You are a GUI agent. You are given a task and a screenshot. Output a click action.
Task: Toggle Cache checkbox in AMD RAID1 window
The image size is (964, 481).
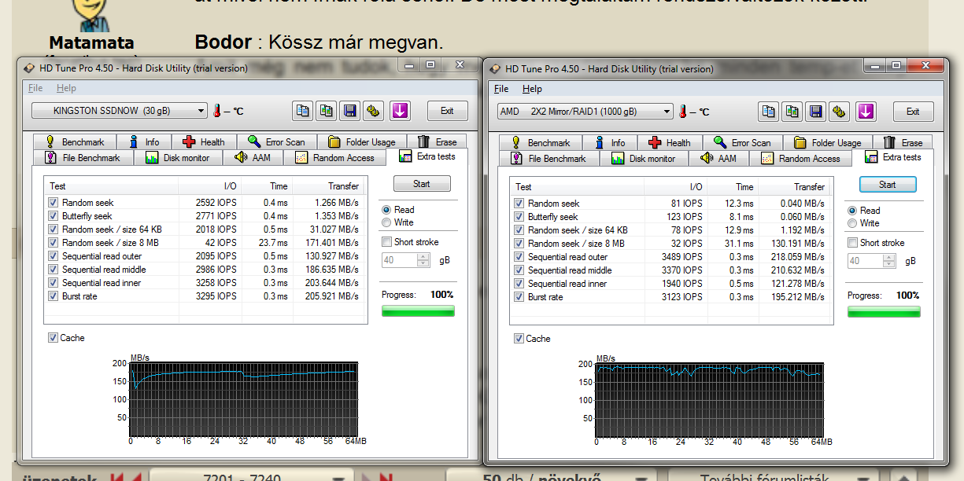(519, 339)
